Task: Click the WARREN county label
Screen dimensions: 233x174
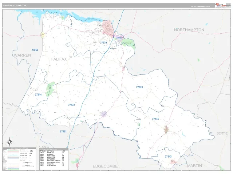Action: pyautogui.click(x=23, y=55)
